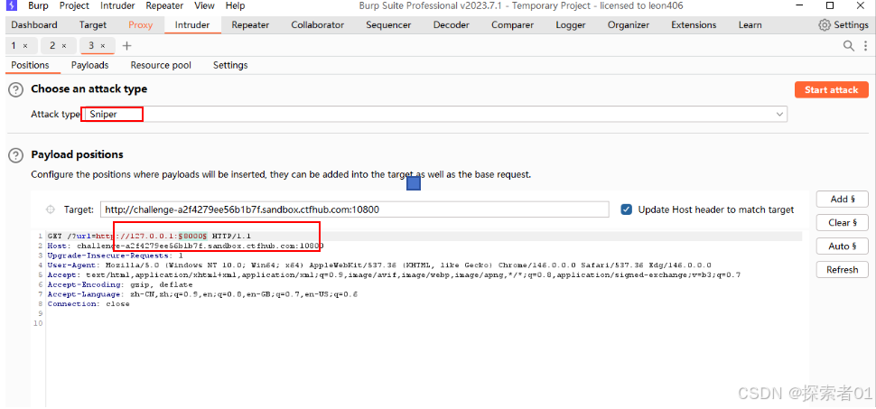Close Intruder tab 1
876x409 pixels.
click(25, 46)
